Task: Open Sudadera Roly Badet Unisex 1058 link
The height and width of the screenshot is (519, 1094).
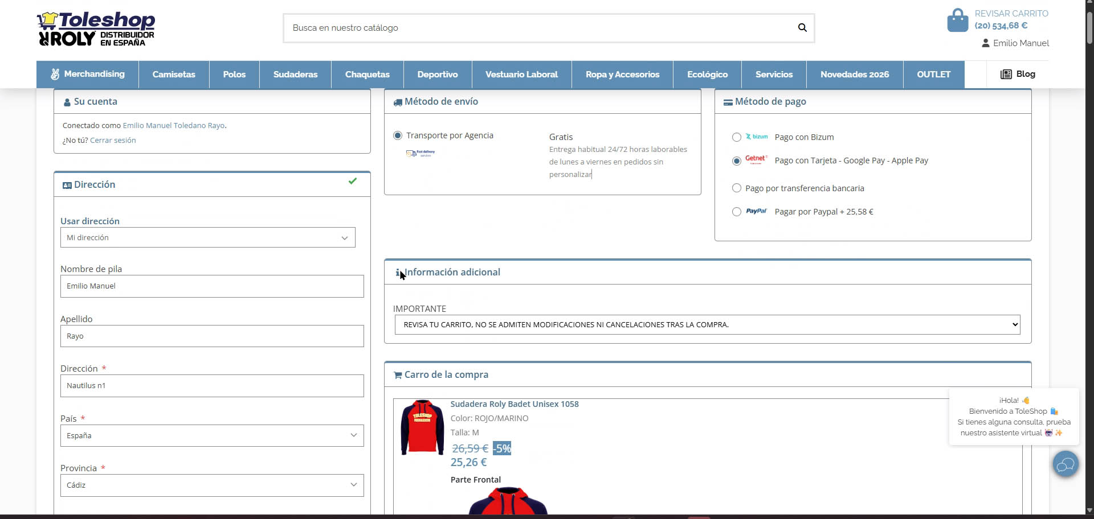Action: [514, 404]
